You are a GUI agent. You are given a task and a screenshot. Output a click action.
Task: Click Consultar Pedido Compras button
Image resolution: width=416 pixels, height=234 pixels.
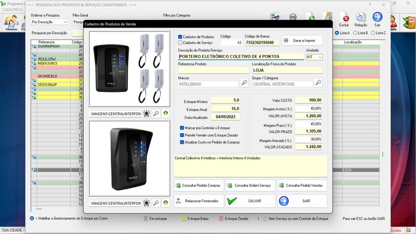(198, 185)
